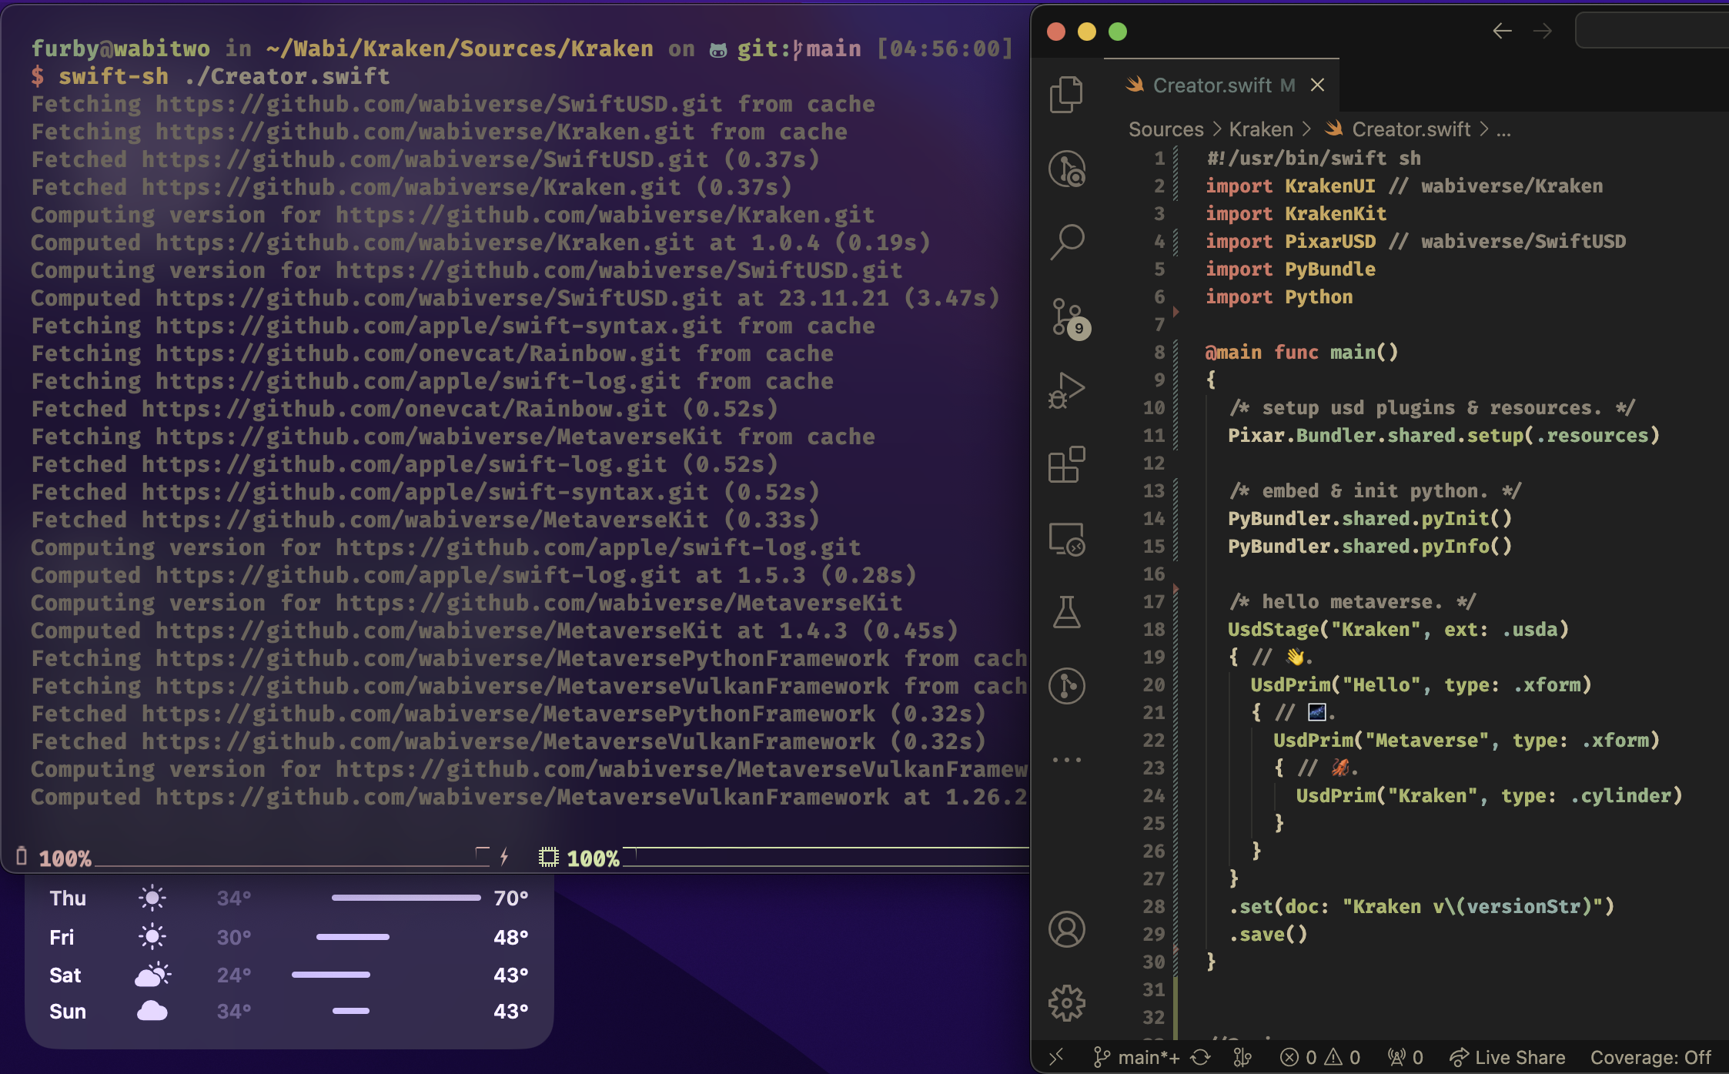1729x1074 pixels.
Task: Click '.save()' on line 29
Action: (x=1268, y=934)
